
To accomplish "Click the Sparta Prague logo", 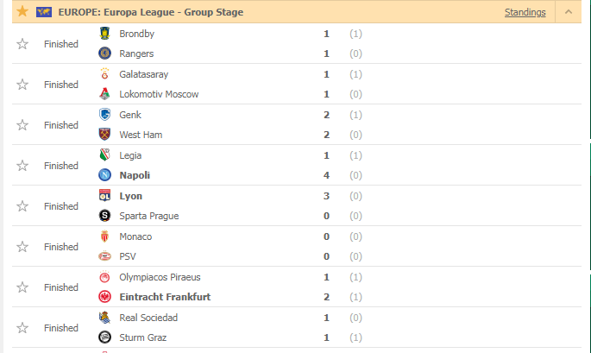I will click(104, 216).
